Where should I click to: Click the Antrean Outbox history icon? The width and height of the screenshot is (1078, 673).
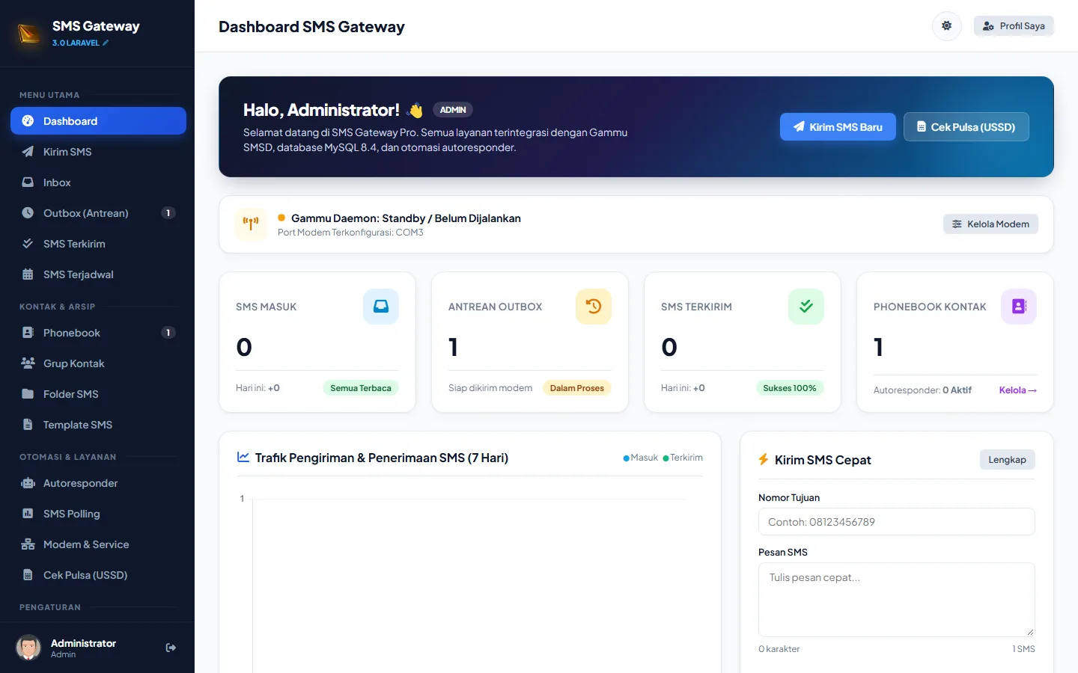(594, 307)
